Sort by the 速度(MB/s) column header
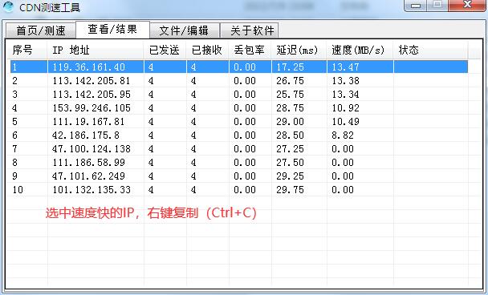This screenshot has height=295, width=488. (360, 50)
